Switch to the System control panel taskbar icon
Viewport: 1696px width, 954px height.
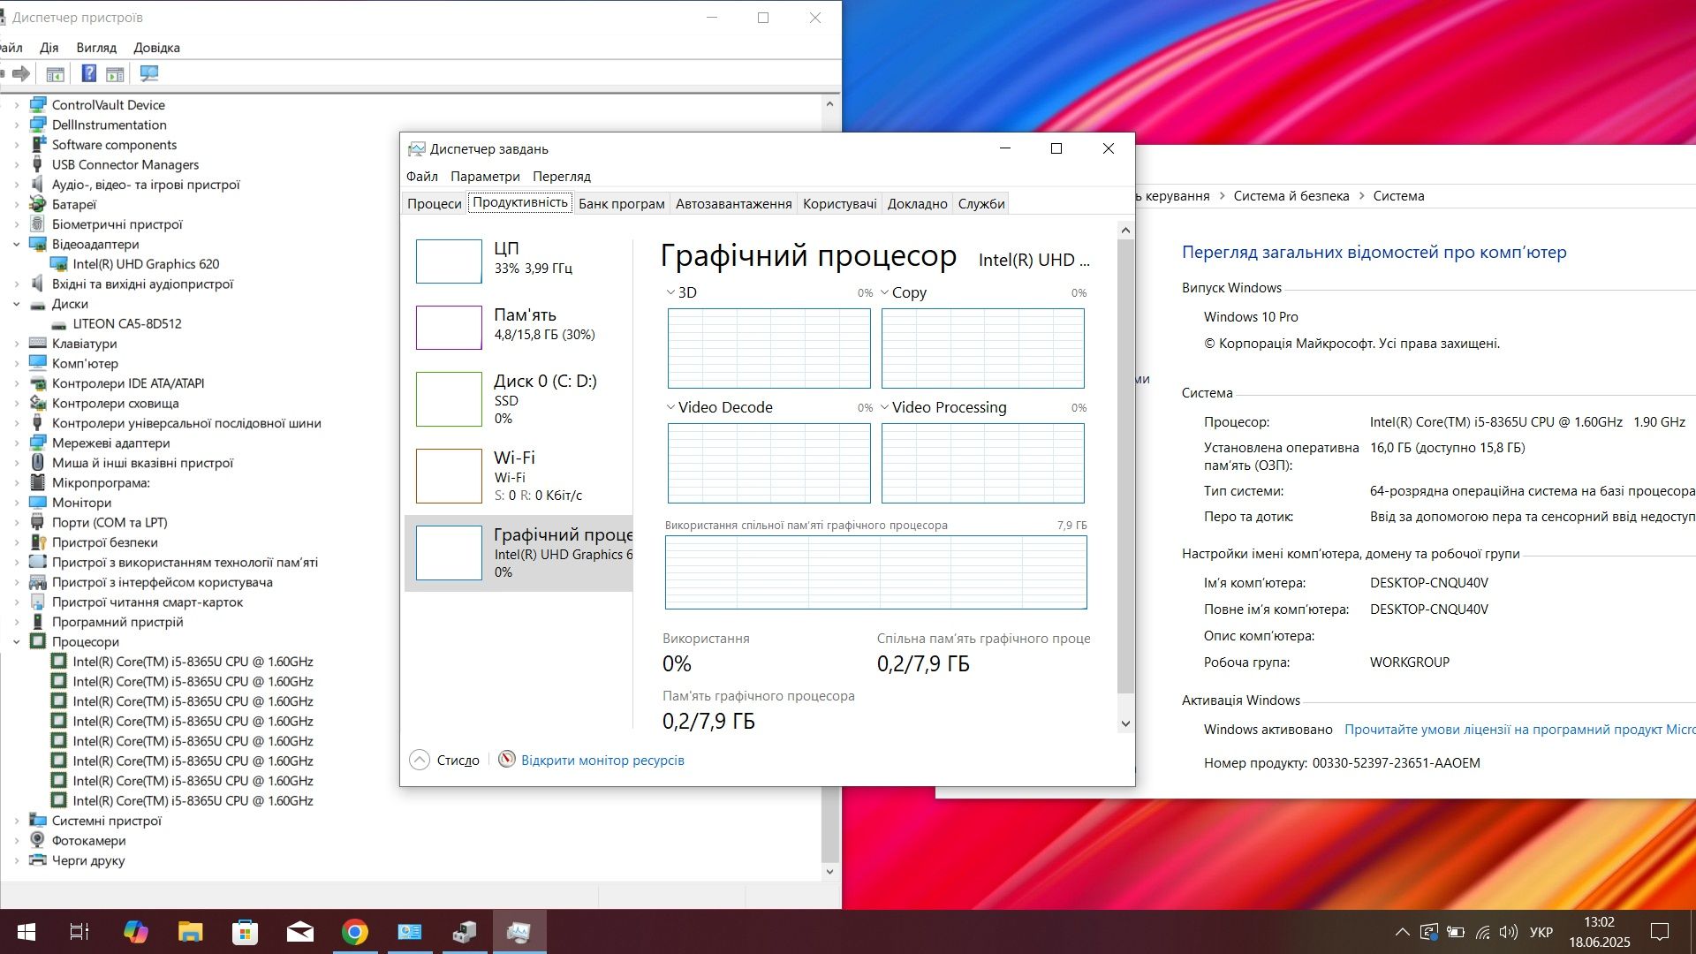(410, 932)
